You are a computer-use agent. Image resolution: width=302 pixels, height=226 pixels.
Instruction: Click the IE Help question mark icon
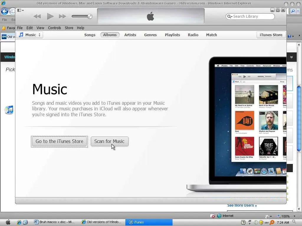point(289,36)
